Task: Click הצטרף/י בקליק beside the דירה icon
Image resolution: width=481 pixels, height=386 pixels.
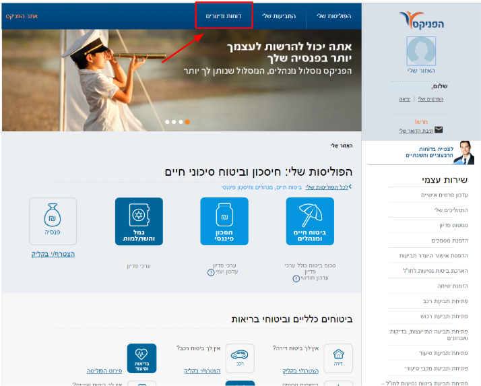Action: [x=300, y=371]
